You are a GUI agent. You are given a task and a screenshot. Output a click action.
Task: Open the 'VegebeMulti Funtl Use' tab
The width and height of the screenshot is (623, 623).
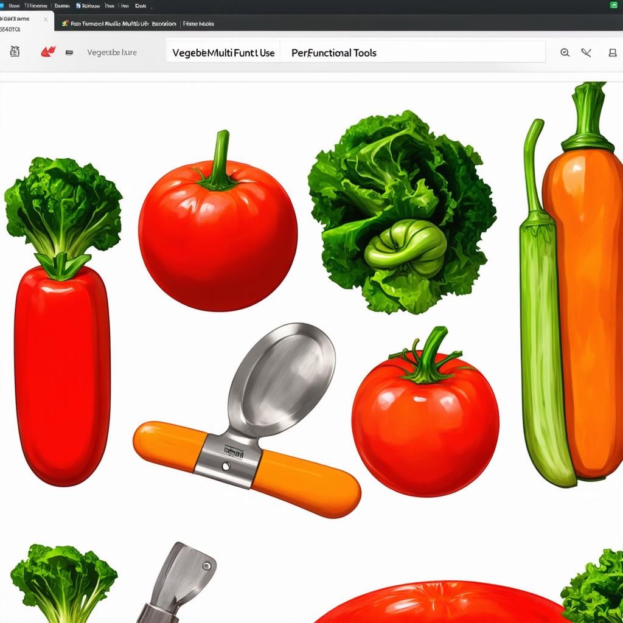tap(223, 53)
